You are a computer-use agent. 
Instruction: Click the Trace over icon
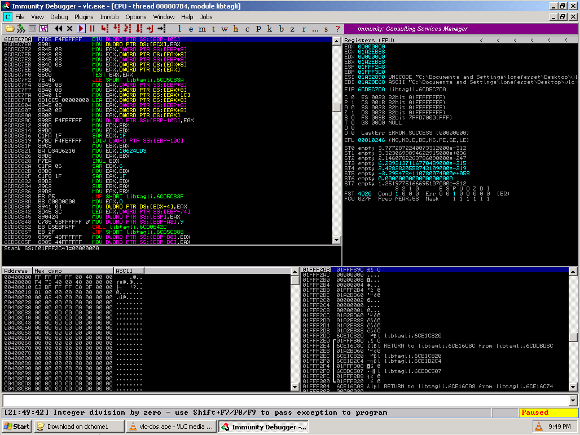point(139,29)
